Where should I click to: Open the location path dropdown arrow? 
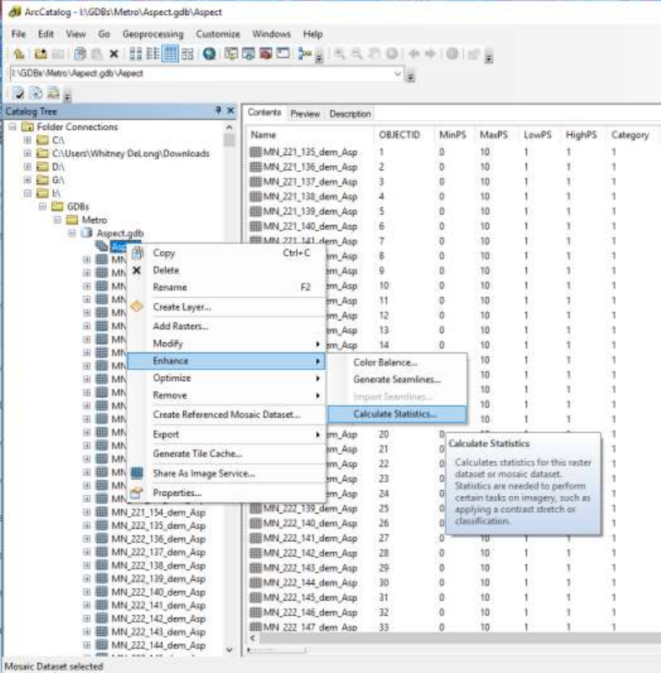398,74
